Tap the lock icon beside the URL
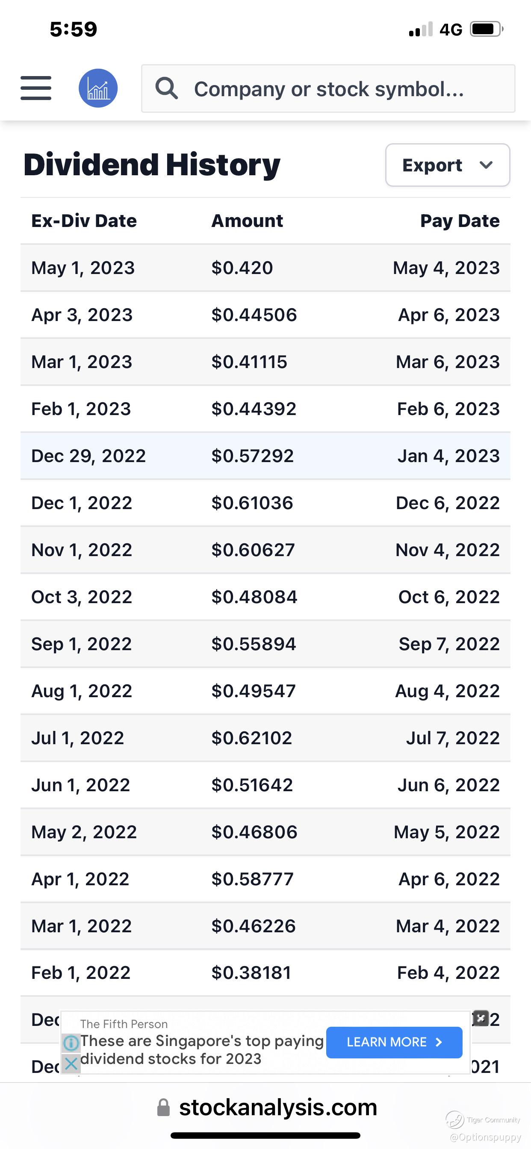The width and height of the screenshot is (531, 1149). [164, 1108]
